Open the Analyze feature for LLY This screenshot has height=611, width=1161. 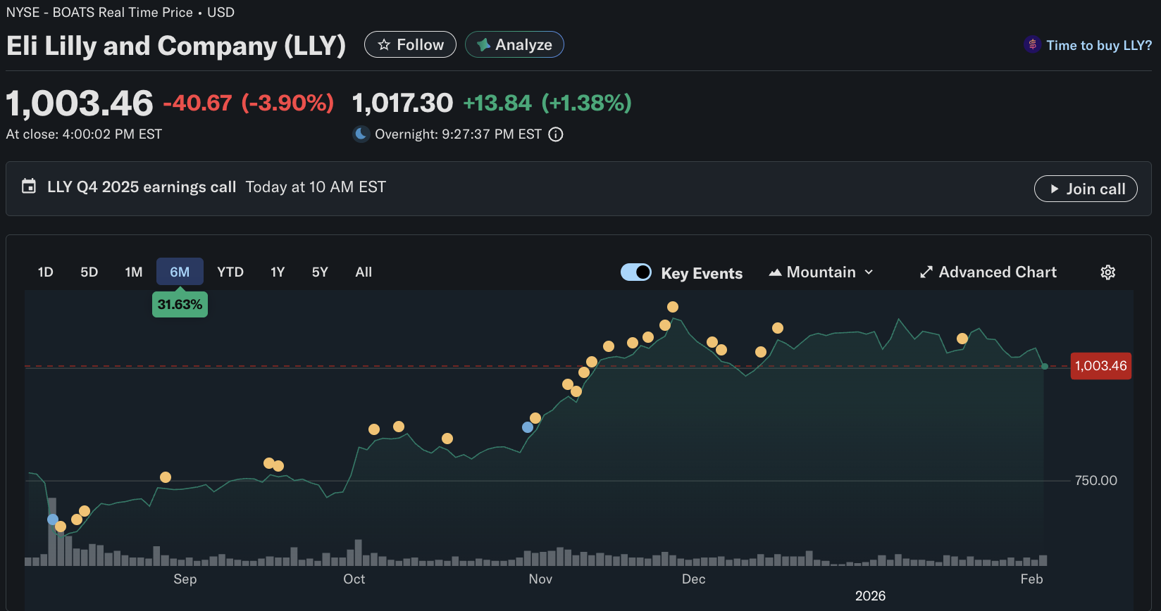[x=514, y=44]
